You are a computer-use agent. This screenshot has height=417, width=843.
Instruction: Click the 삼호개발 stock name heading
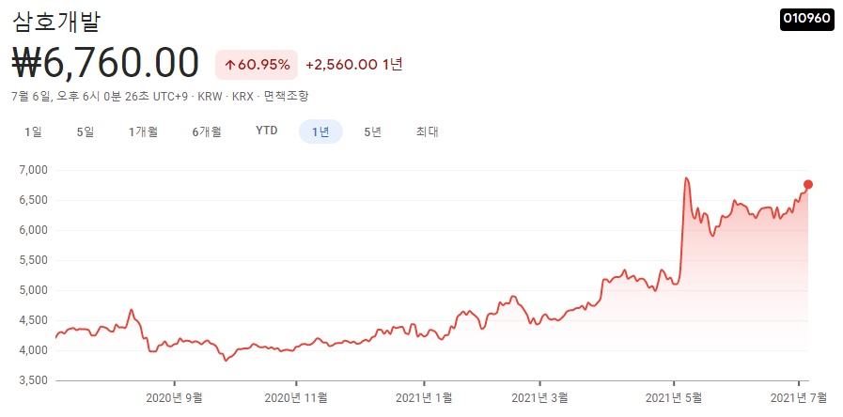56,22
